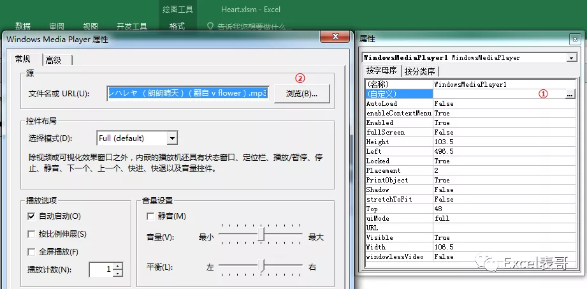Open the 数据 ribbon tab
Viewport: 587px width, 289px height.
(x=23, y=27)
